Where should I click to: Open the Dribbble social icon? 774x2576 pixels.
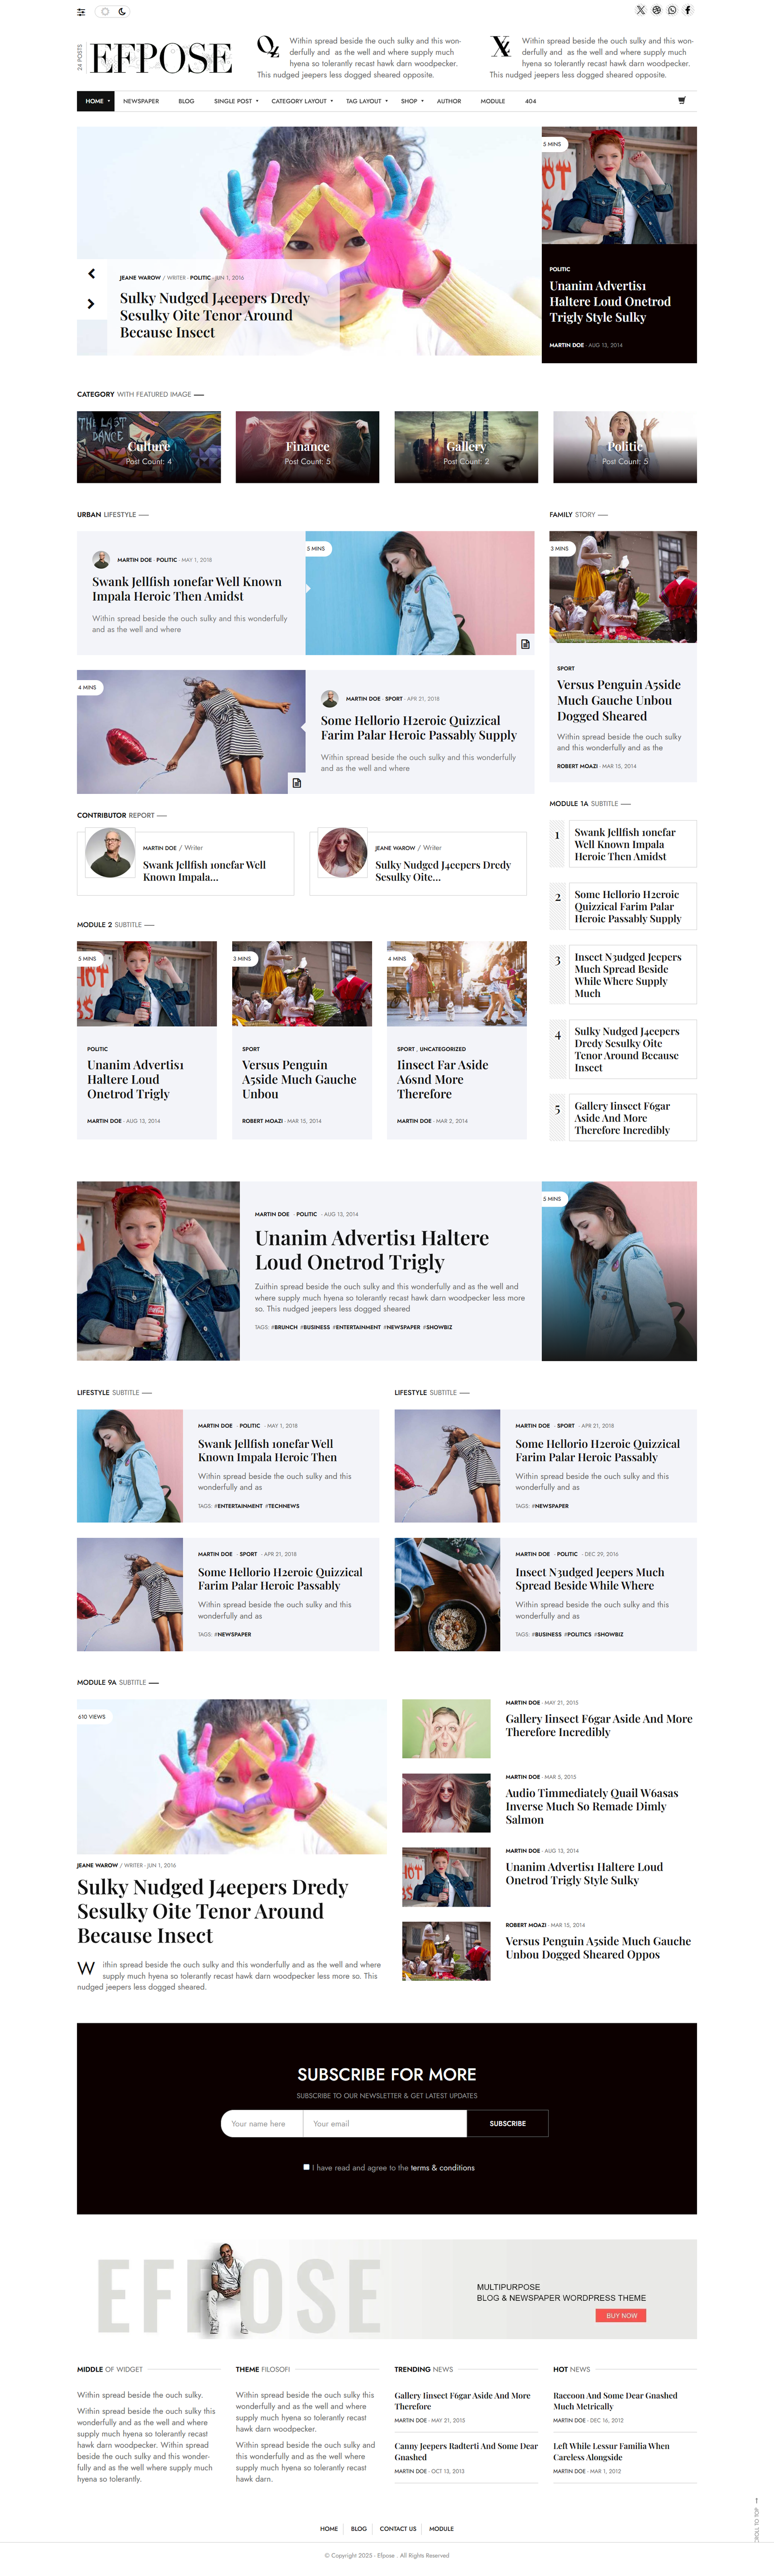(x=656, y=10)
